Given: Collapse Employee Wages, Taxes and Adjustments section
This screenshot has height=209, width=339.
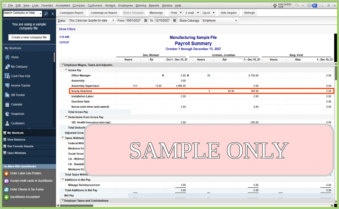Looking at the screenshot, I should [63, 65].
